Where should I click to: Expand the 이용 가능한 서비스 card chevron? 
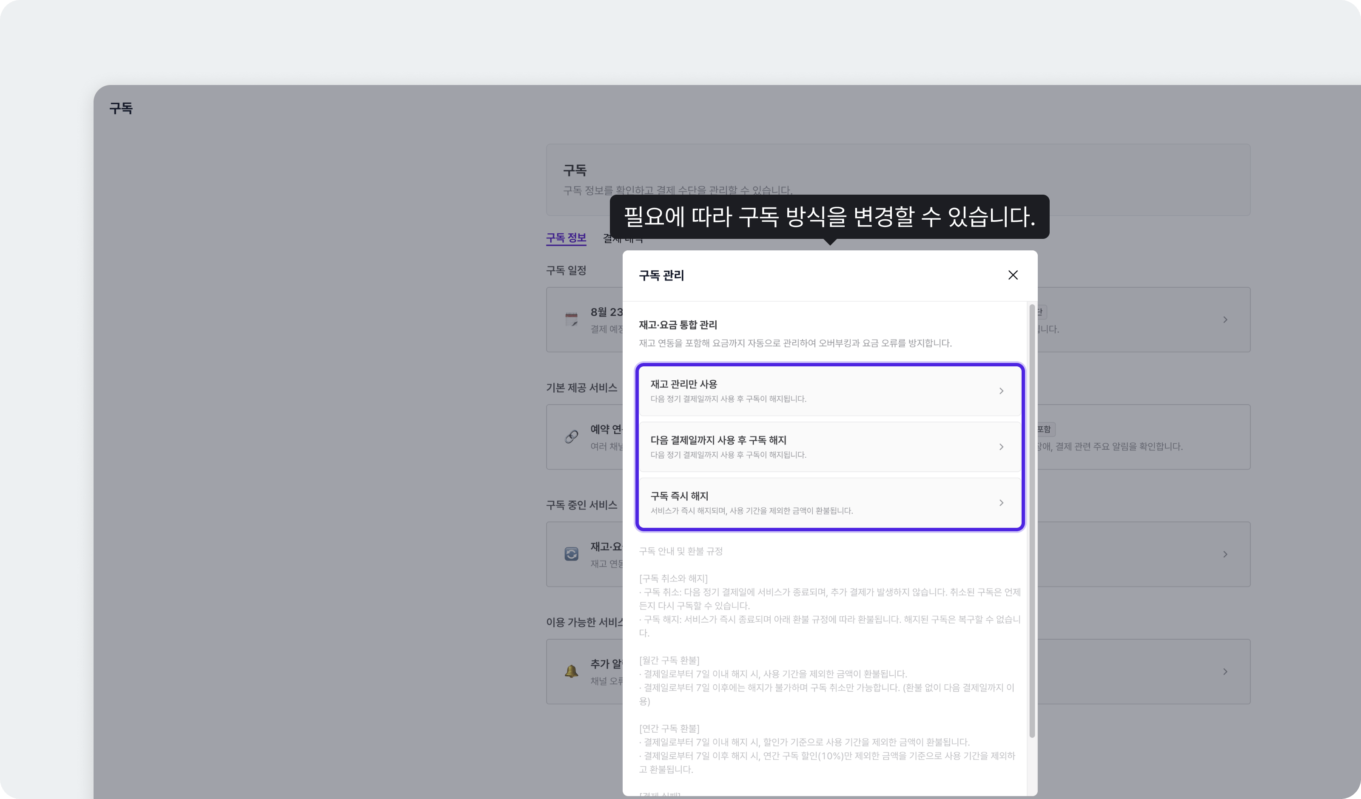pyautogui.click(x=1225, y=671)
